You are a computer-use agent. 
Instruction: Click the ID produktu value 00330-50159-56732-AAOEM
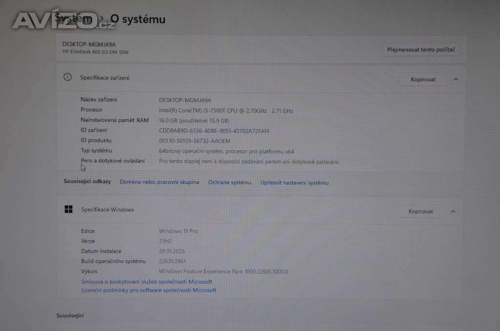pyautogui.click(x=194, y=141)
